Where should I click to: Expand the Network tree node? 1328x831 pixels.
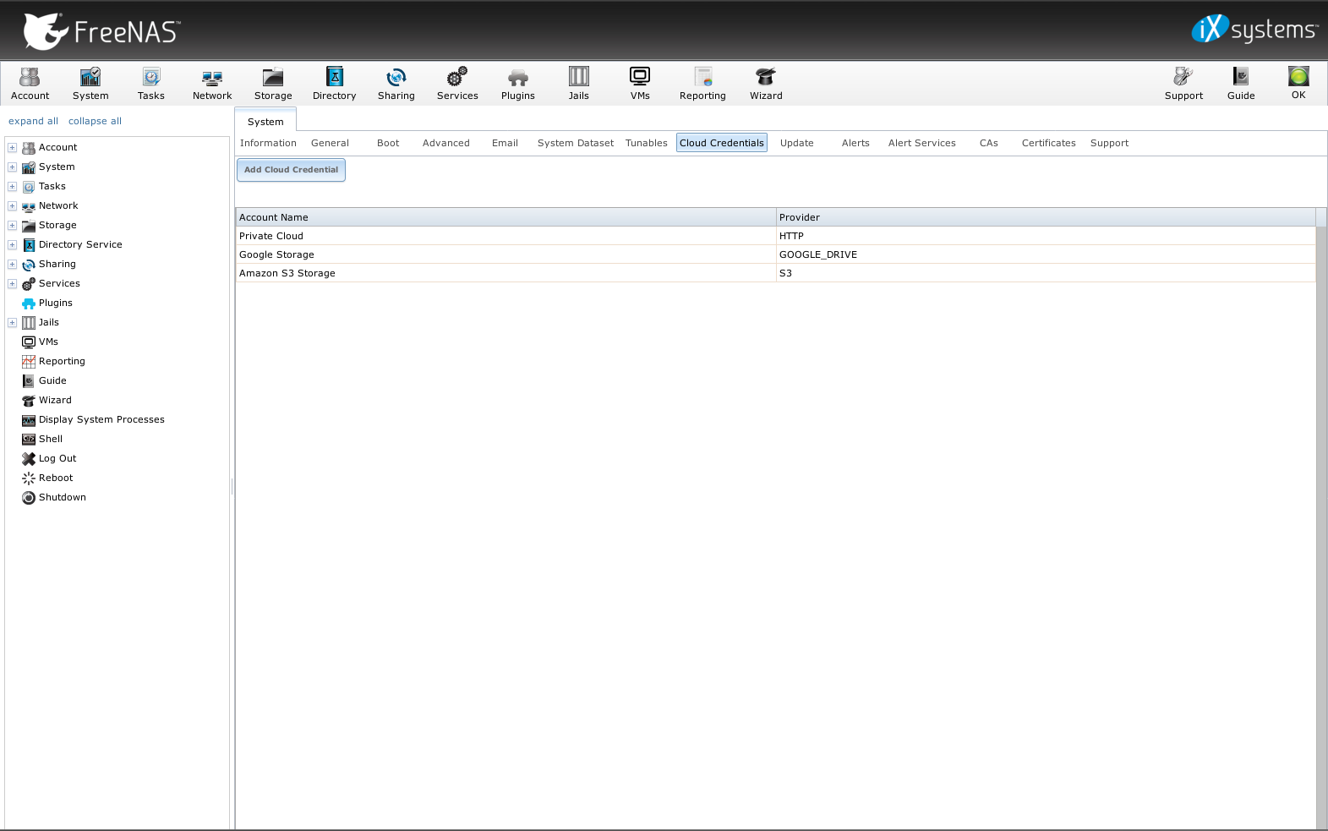coord(13,205)
